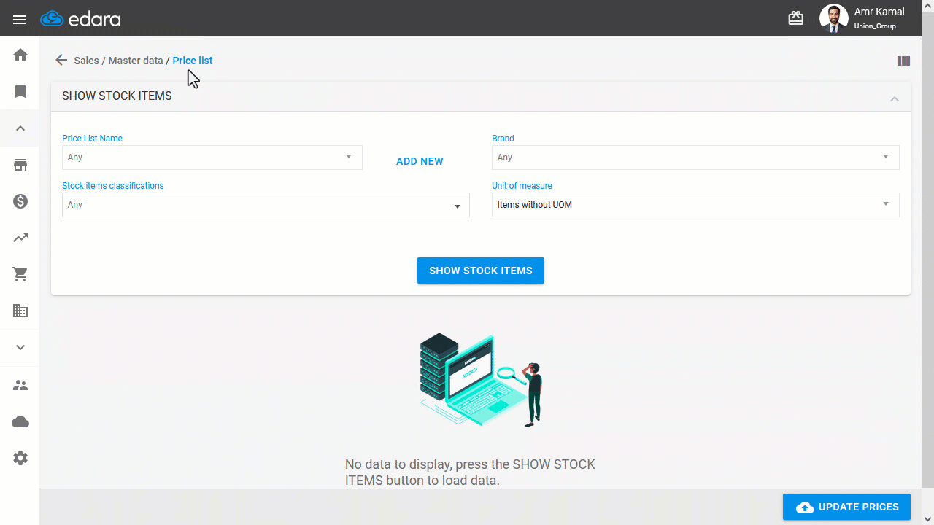Image resolution: width=934 pixels, height=525 pixels.
Task: Open Unit of measure dropdown
Action: 695,205
